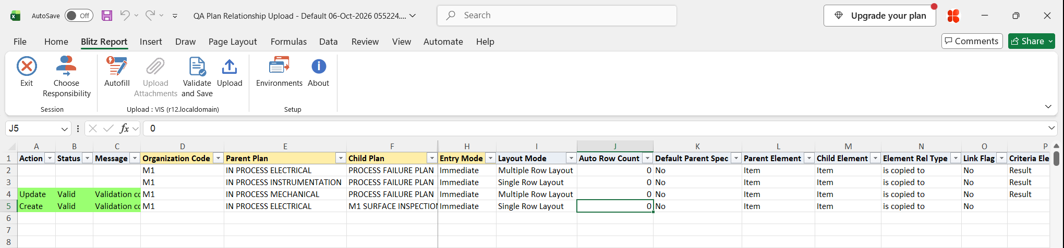Open the Element Rel Type column filter

coord(956,158)
